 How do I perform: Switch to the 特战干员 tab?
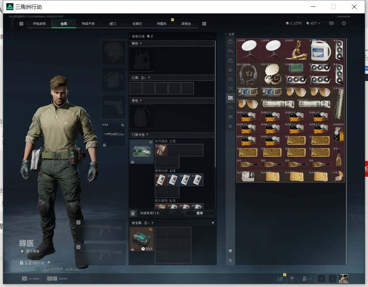[88, 24]
